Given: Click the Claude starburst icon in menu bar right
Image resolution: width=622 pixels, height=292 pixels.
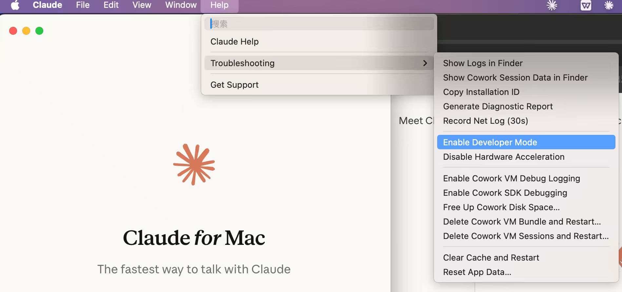Looking at the screenshot, I should pos(609,5).
